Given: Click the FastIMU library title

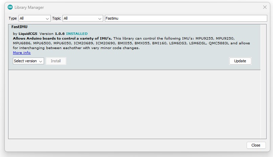Looking at the screenshot, I should 19,27.
